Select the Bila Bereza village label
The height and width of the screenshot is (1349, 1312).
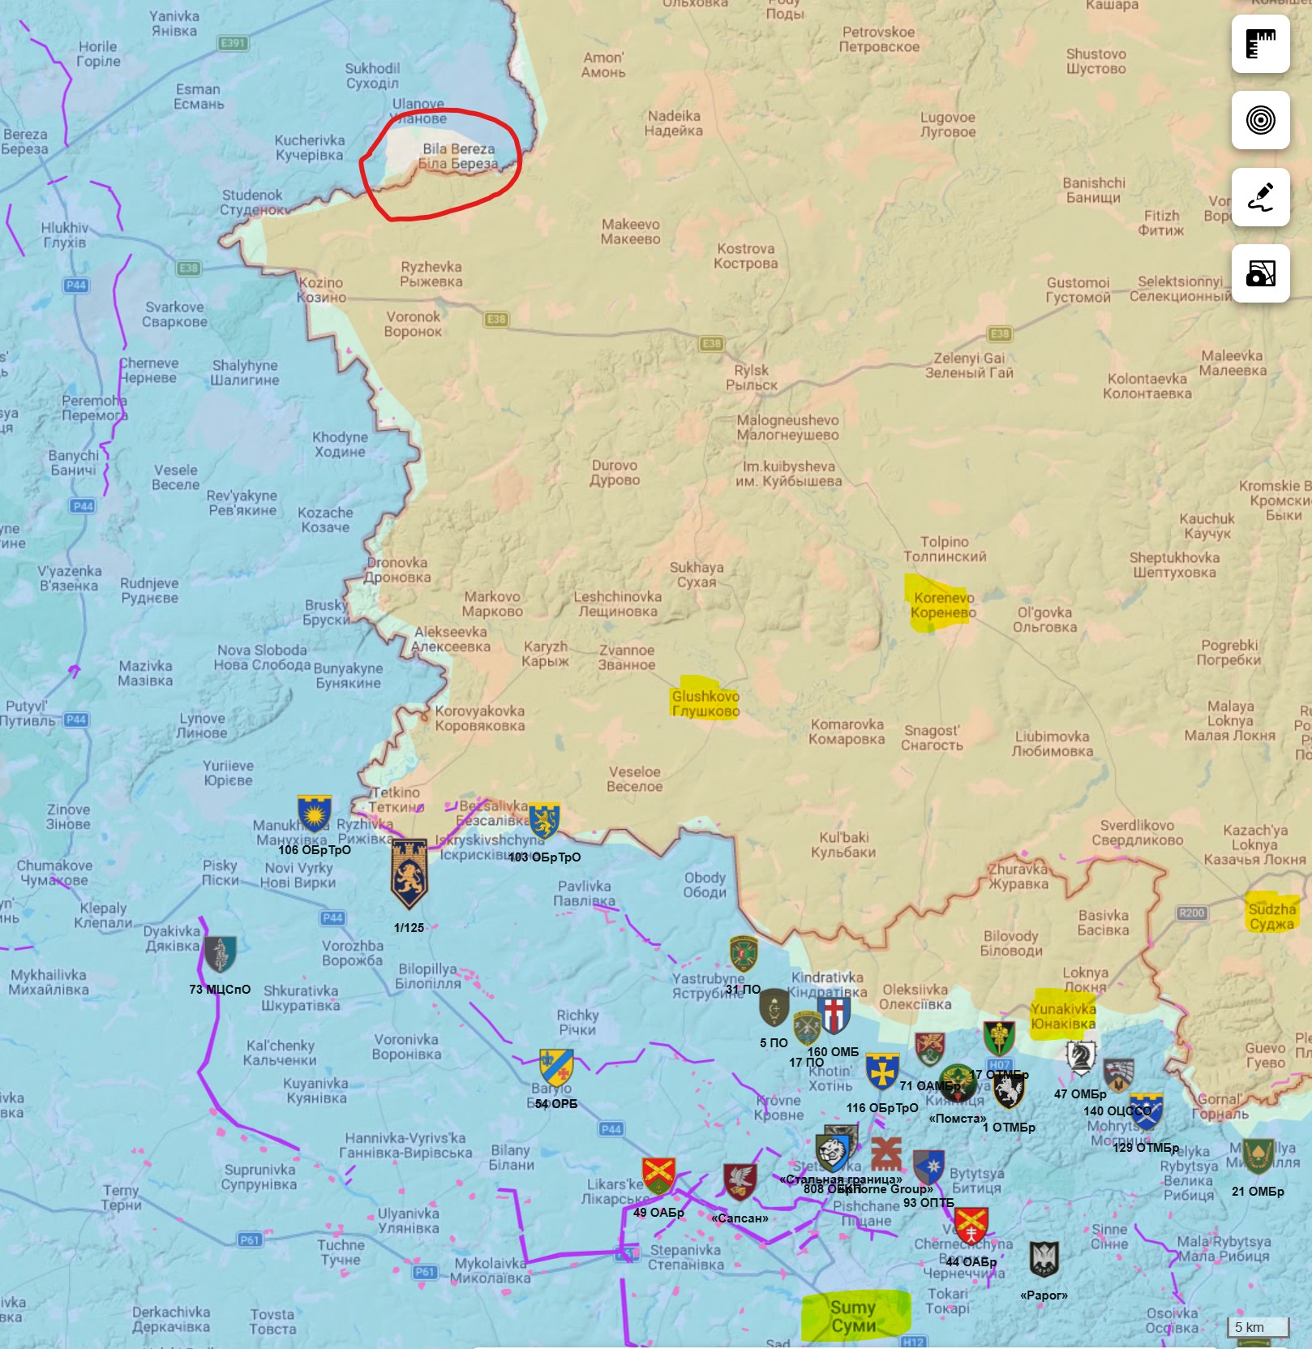click(458, 157)
